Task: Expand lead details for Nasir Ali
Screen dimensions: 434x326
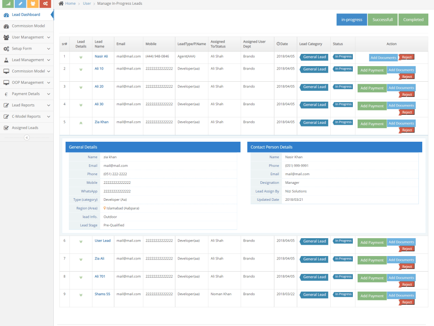Action: point(81,57)
